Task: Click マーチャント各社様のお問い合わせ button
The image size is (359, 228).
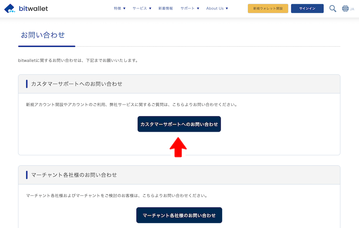Action: pos(179,215)
